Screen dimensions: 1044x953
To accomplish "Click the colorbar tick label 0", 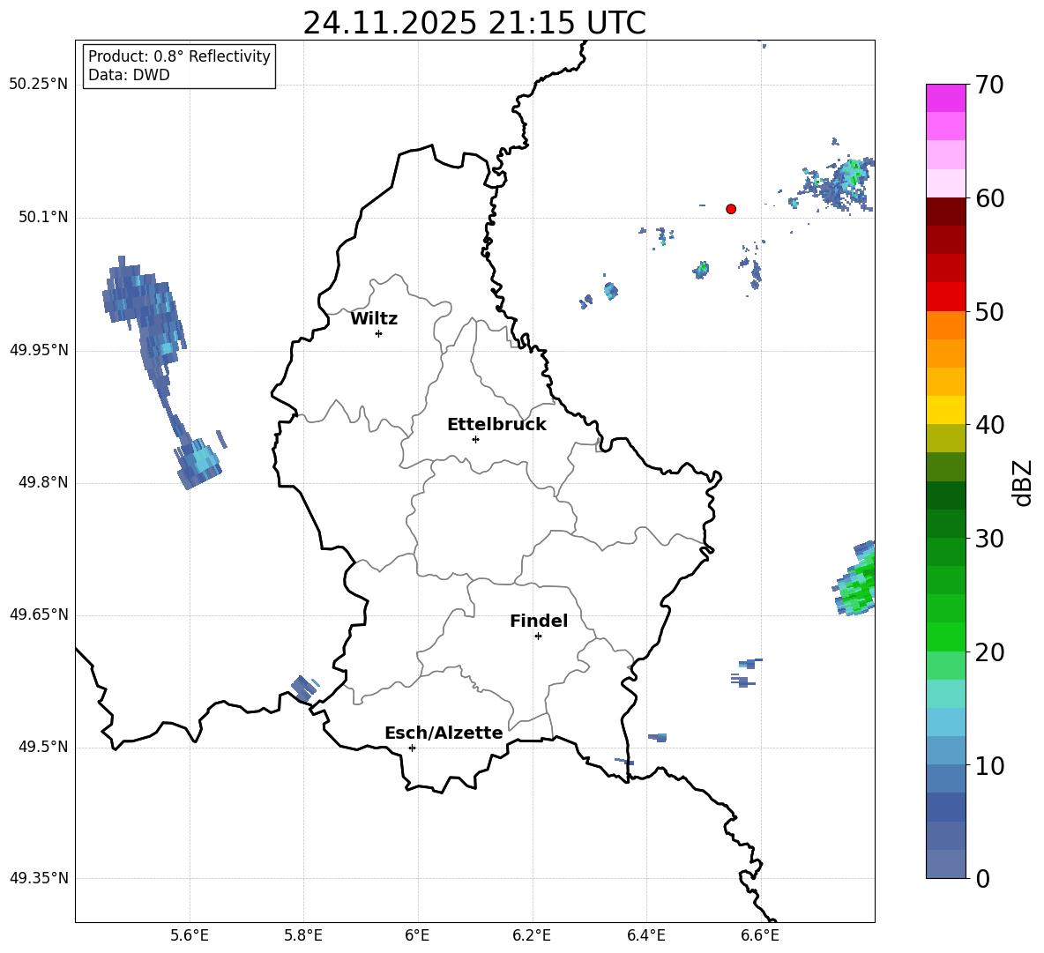I will pos(982,878).
